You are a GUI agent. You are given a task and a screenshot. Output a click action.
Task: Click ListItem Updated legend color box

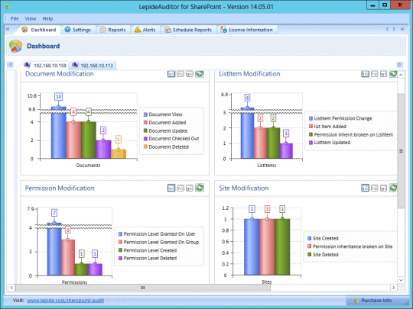(x=311, y=143)
